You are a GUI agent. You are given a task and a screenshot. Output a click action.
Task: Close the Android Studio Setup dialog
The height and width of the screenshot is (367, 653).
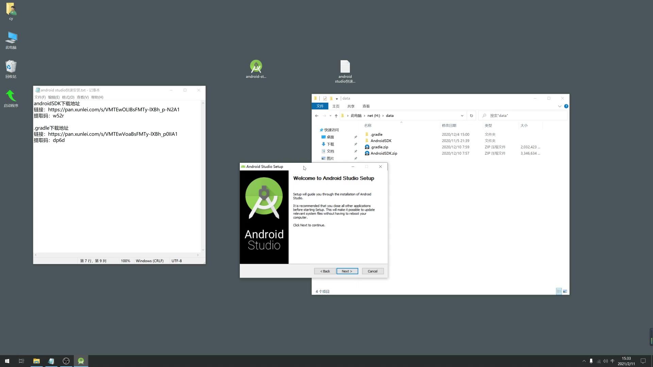click(380, 167)
